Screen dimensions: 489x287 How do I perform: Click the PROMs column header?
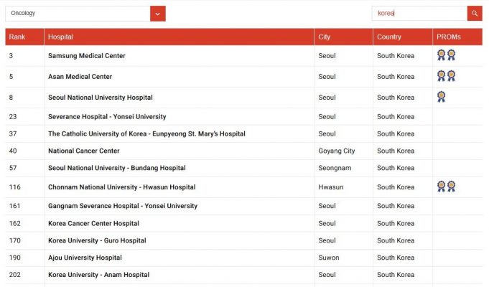pyautogui.click(x=448, y=37)
